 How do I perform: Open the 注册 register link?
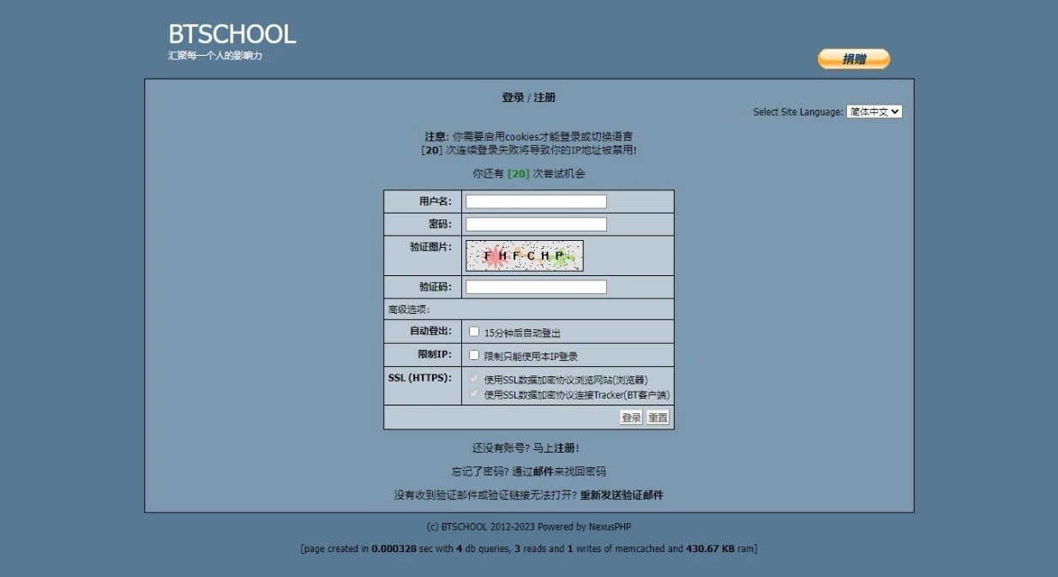coord(564,448)
